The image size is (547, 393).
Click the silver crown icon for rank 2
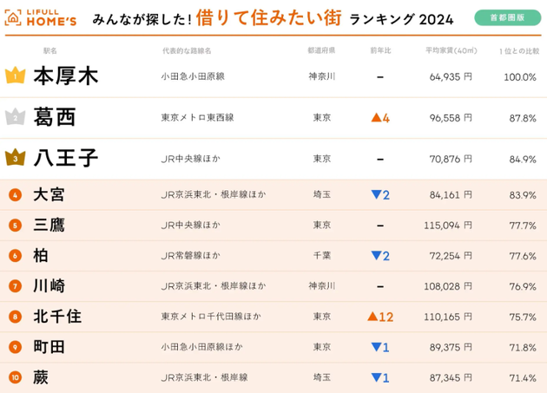(16, 116)
